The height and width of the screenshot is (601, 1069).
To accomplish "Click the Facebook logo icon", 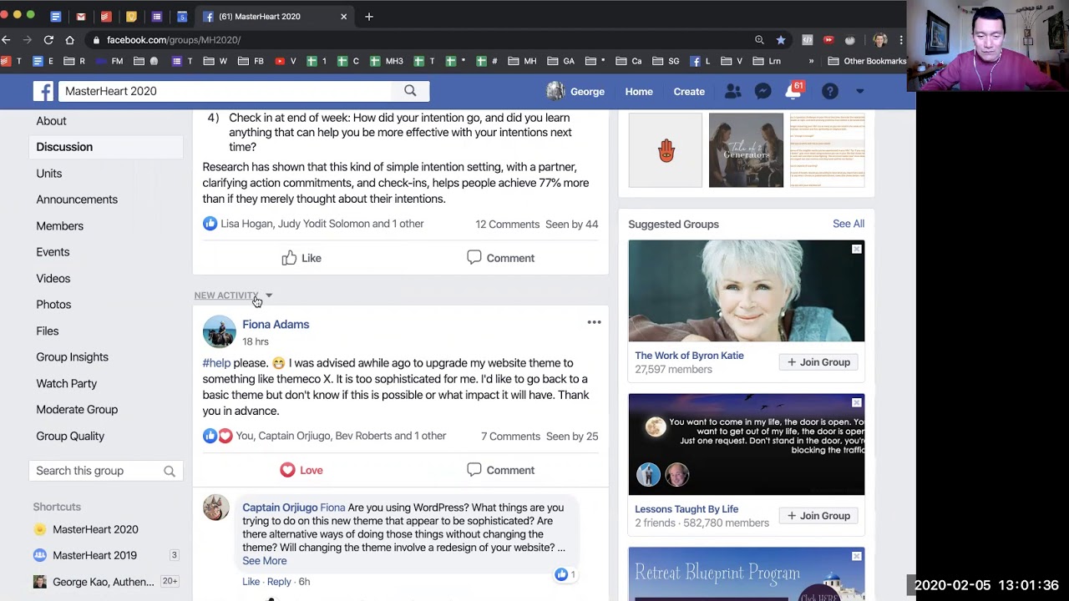I will coord(43,91).
